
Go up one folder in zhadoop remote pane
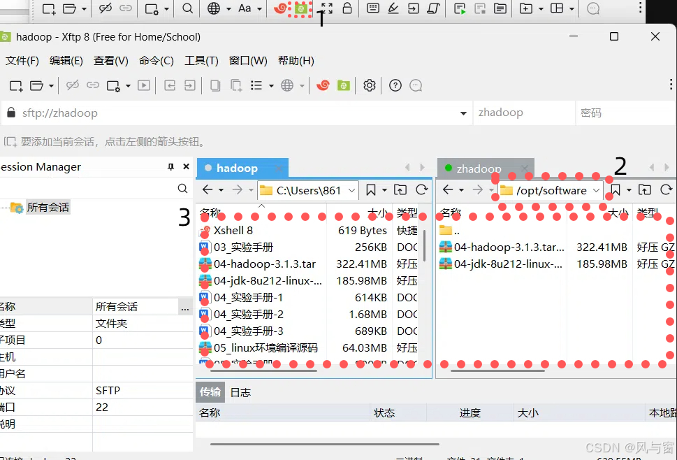[645, 190]
